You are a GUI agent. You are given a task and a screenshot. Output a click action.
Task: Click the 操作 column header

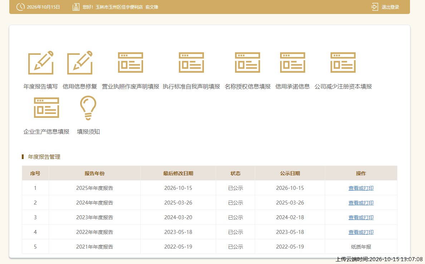point(361,173)
